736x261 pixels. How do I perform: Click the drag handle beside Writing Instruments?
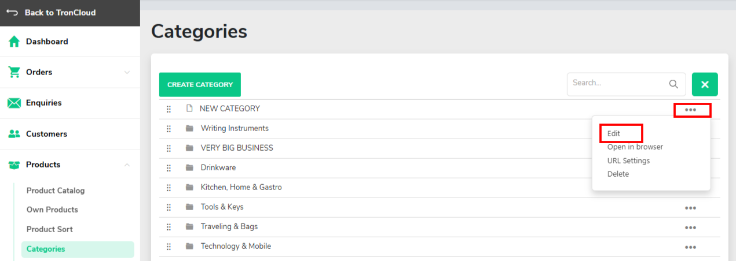(169, 129)
